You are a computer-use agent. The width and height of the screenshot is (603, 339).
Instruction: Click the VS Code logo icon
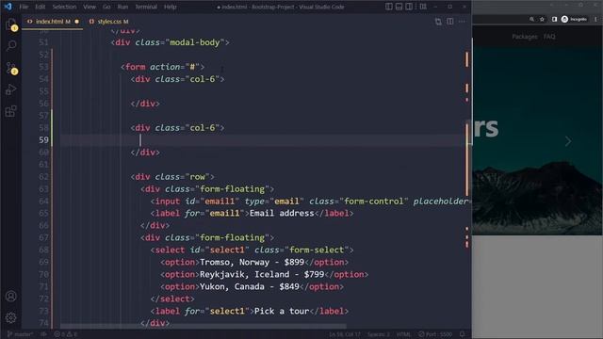(8, 7)
